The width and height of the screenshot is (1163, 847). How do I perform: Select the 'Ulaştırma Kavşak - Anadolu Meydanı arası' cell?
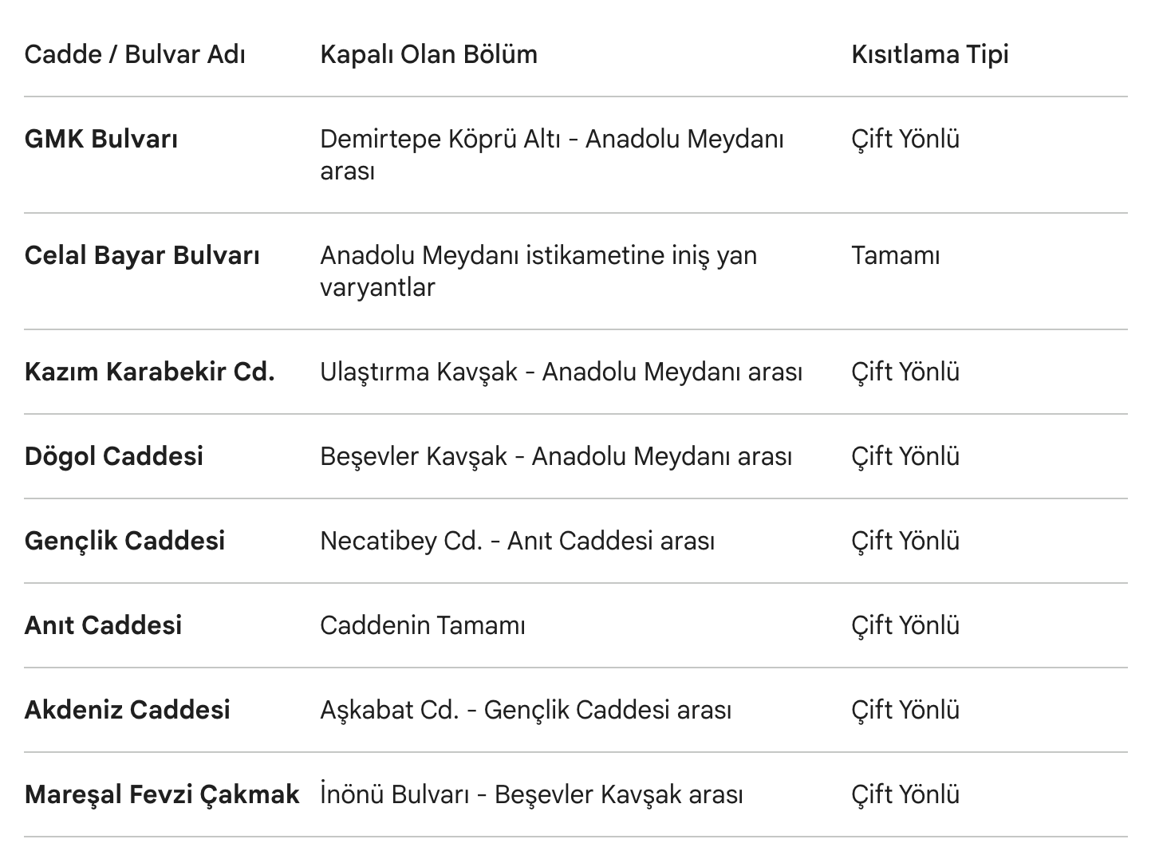[x=561, y=372]
